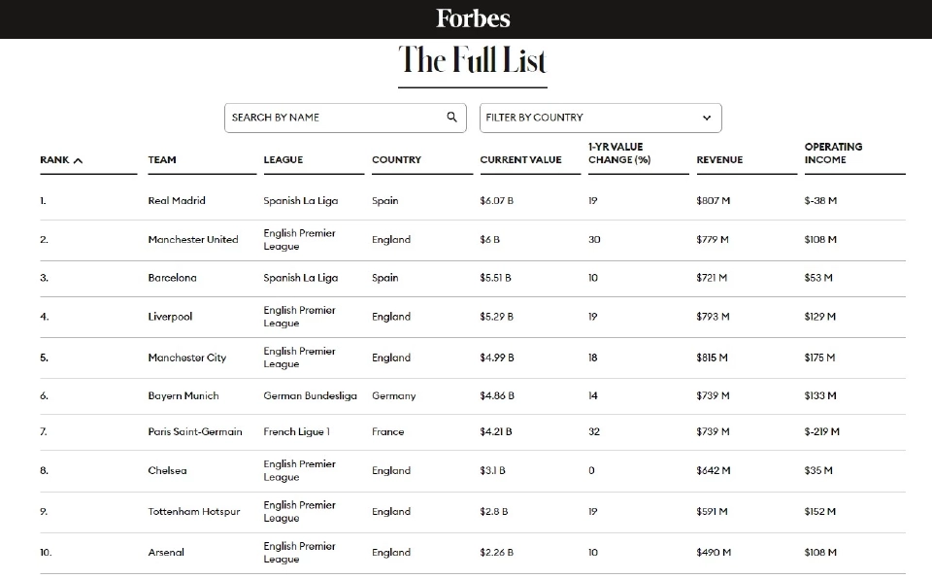Sort by Country column header
Image resolution: width=932 pixels, height=579 pixels.
click(396, 159)
